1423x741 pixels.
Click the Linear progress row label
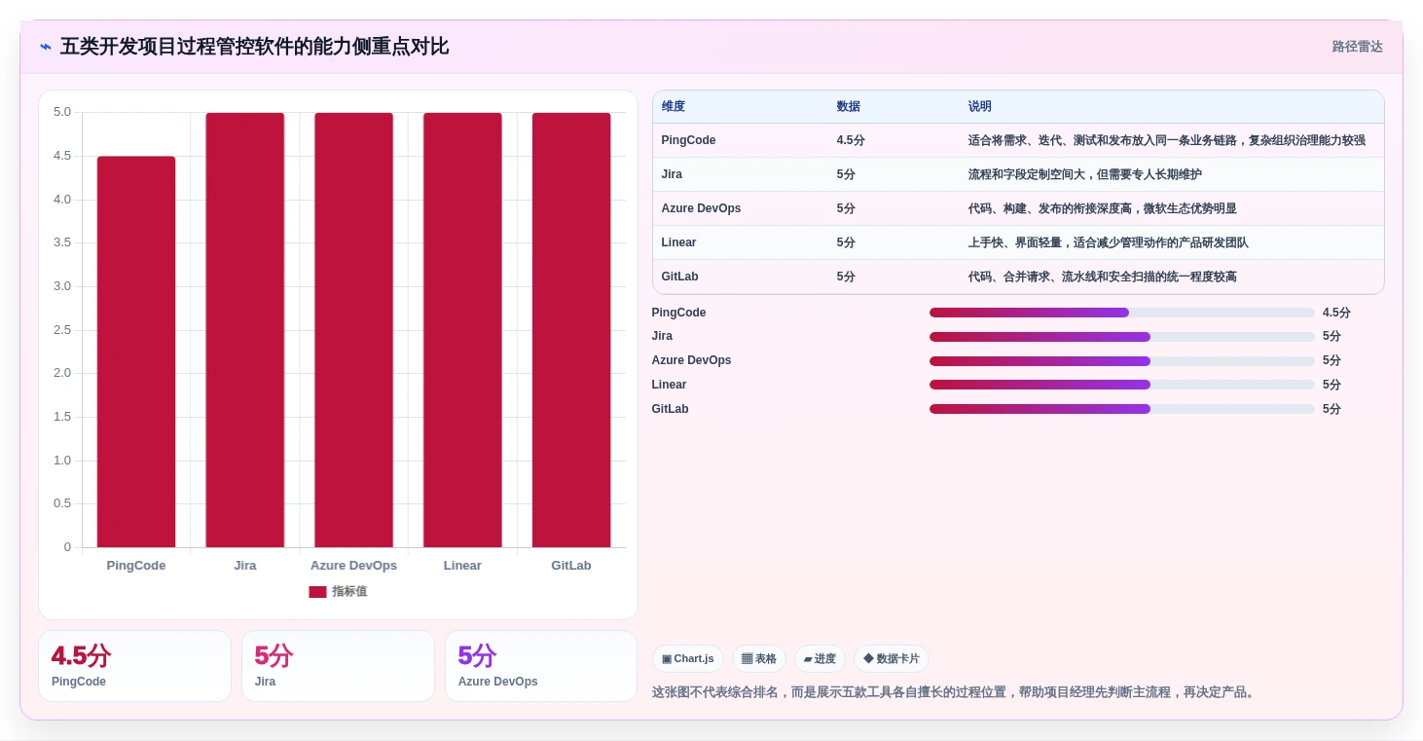click(x=669, y=385)
